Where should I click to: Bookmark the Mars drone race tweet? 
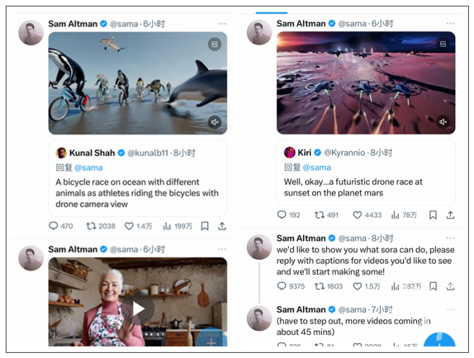click(x=433, y=215)
